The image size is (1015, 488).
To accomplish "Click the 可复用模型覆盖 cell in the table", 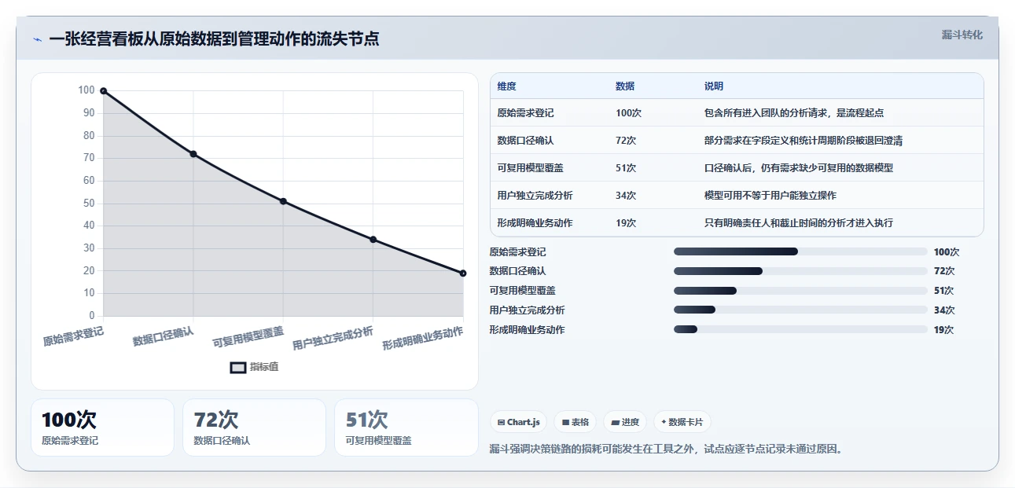I will tap(530, 168).
